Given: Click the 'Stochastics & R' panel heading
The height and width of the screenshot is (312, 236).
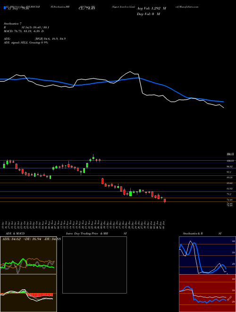Looking at the screenshot, I should [x=193, y=234].
